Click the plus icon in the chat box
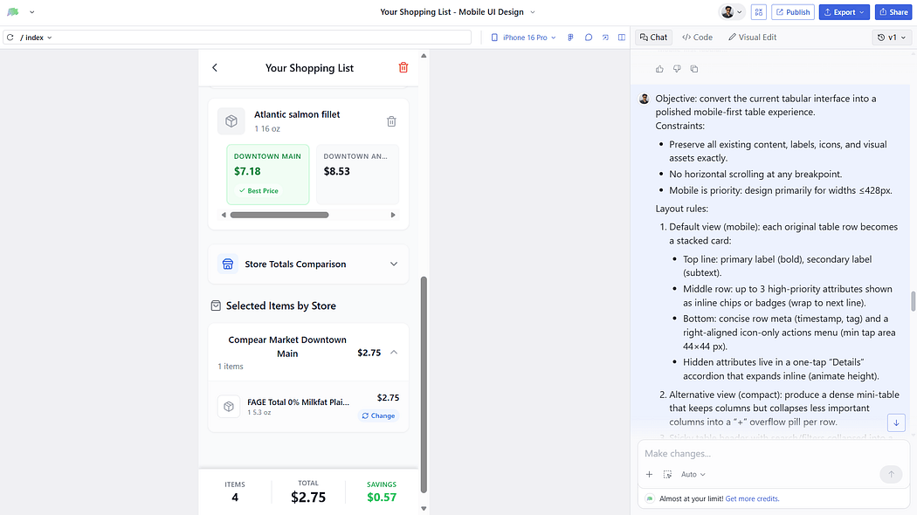The width and height of the screenshot is (917, 515). pos(649,475)
